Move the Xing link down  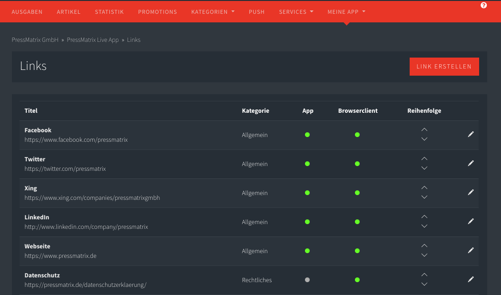point(424,197)
